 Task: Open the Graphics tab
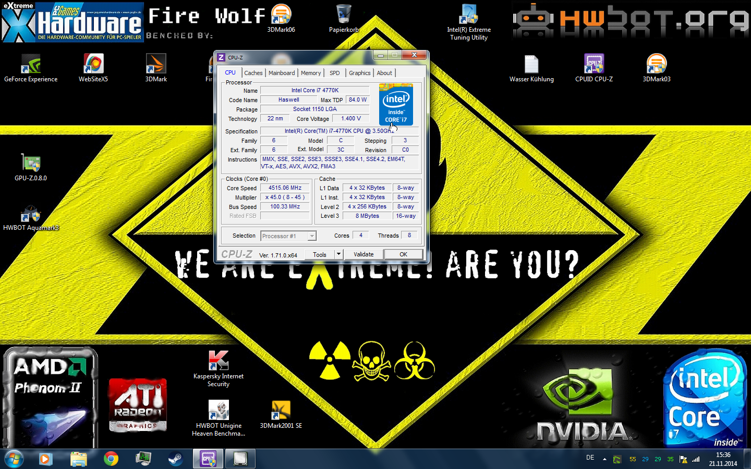coord(360,73)
